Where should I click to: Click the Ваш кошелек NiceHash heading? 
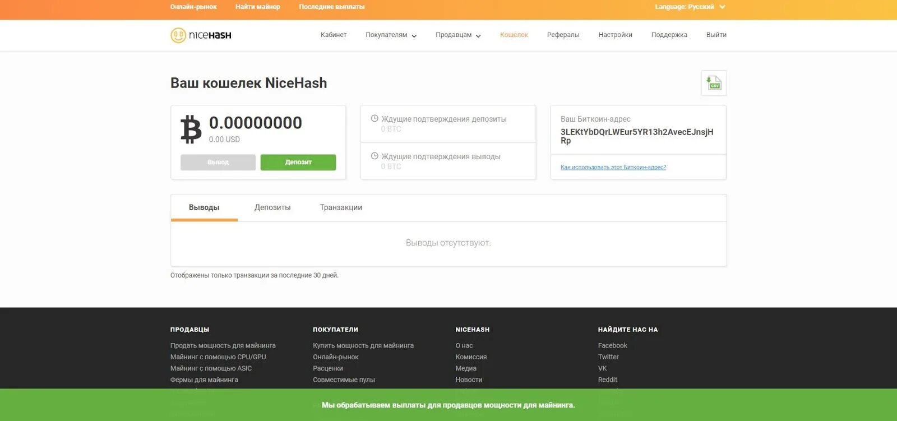point(248,83)
